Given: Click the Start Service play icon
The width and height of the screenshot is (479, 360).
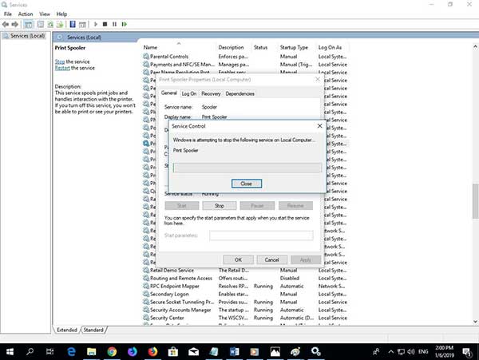Looking at the screenshot, I should click(x=96, y=24).
